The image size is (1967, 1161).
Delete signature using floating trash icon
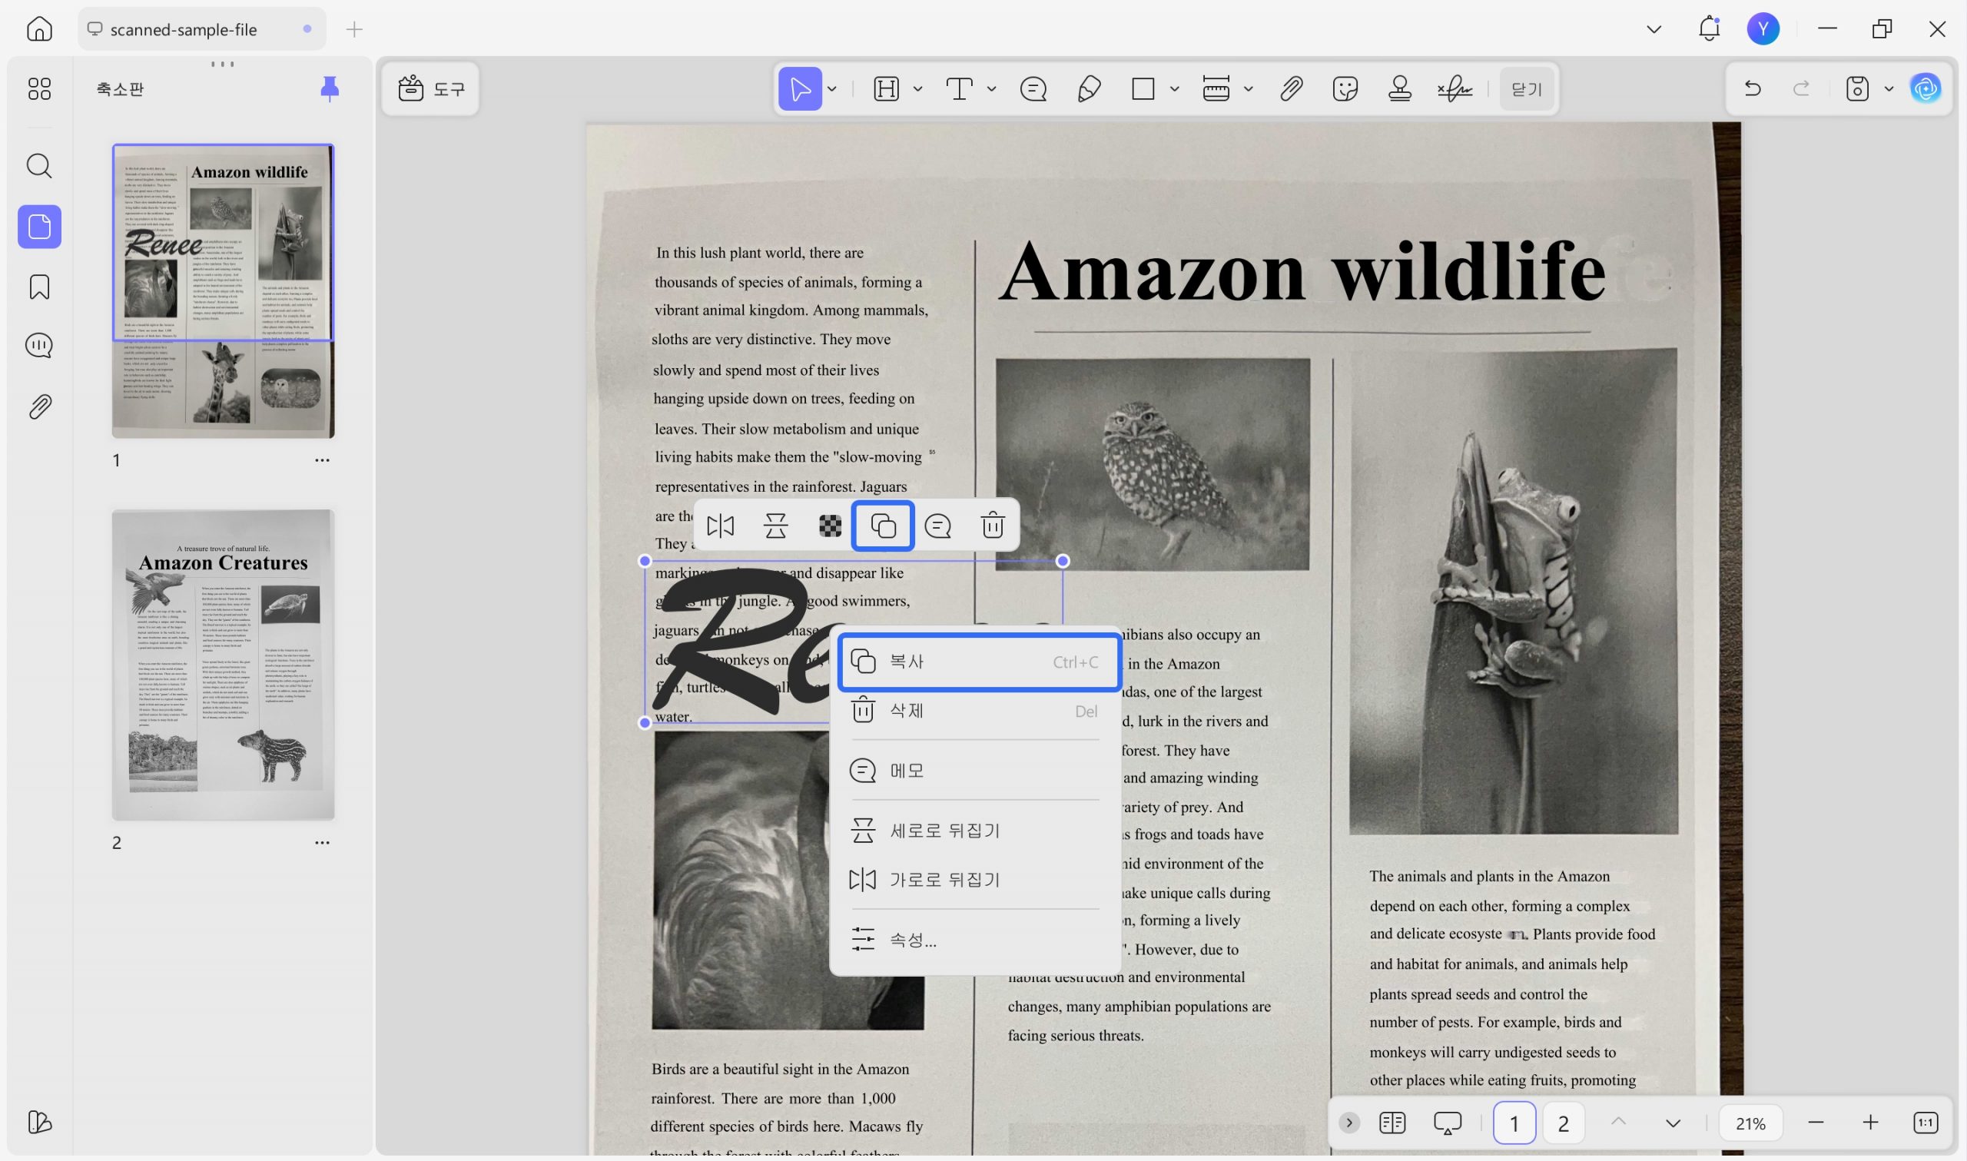[x=993, y=526]
